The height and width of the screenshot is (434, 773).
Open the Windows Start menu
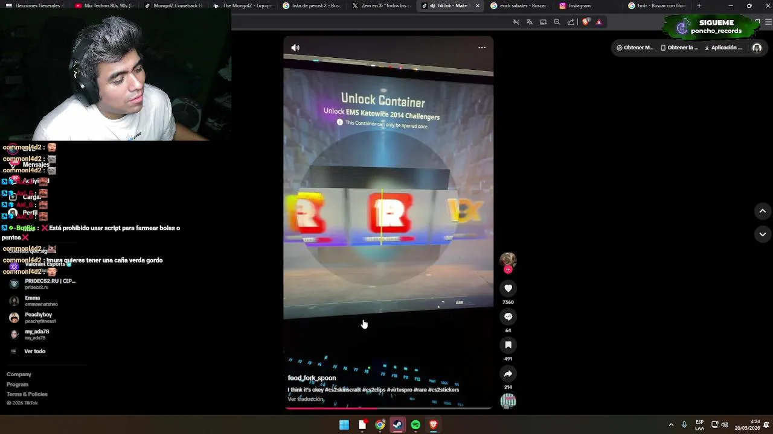[x=344, y=425]
